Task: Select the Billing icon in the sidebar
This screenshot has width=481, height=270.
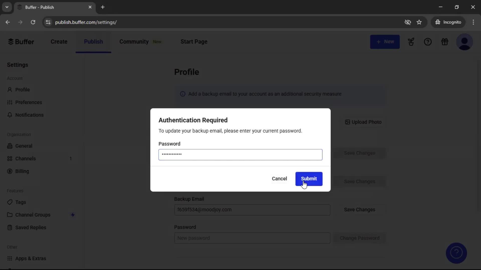Action: click(x=10, y=171)
